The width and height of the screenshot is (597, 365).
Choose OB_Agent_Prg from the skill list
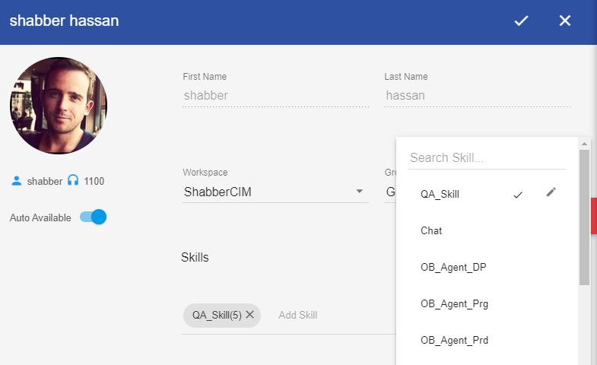pyautogui.click(x=454, y=303)
